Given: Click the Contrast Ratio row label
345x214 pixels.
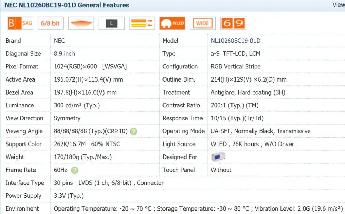Looking at the screenshot, I should click(181, 105).
